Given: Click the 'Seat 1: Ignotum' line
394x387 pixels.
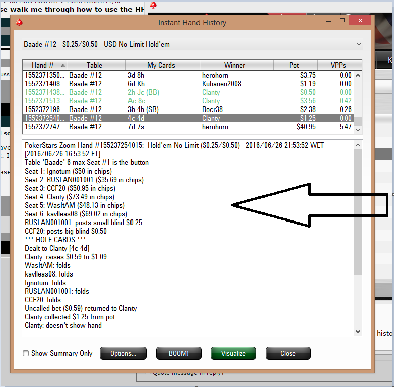Looking at the screenshot, I should tap(69, 172).
